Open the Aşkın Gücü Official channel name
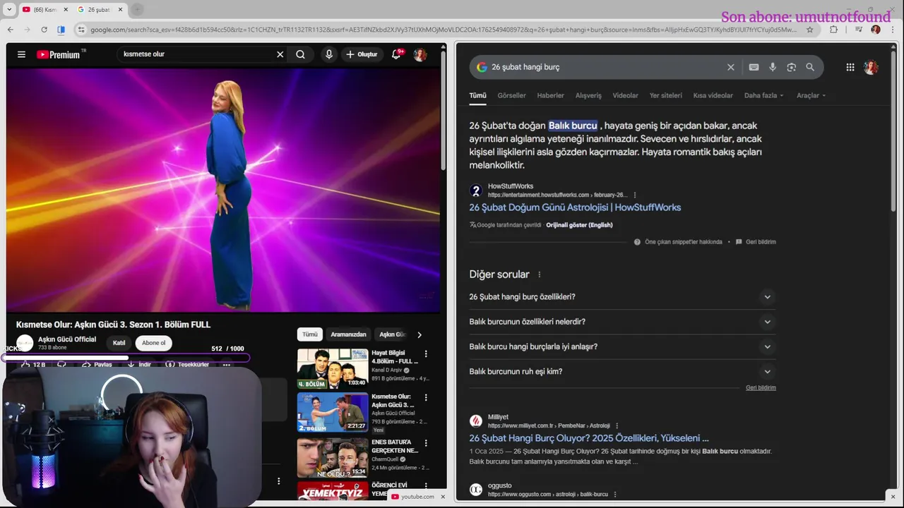Screen dimensions: 904x508 click(67, 339)
